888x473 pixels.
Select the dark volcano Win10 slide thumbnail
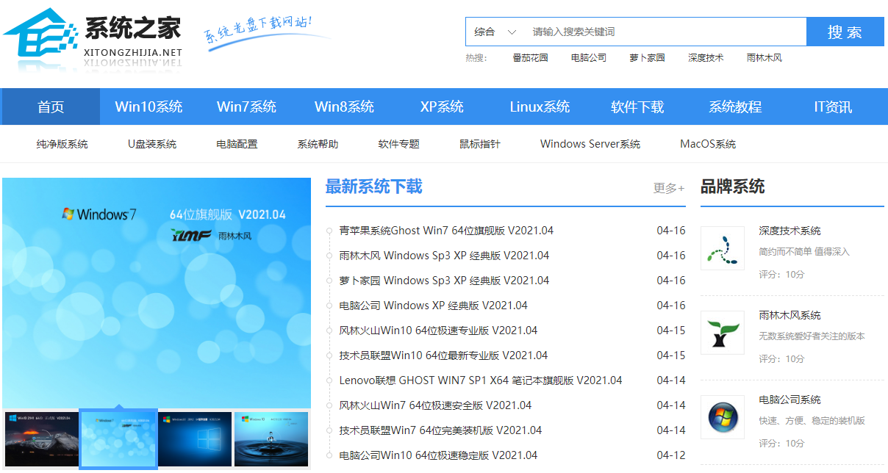pyautogui.click(x=41, y=438)
